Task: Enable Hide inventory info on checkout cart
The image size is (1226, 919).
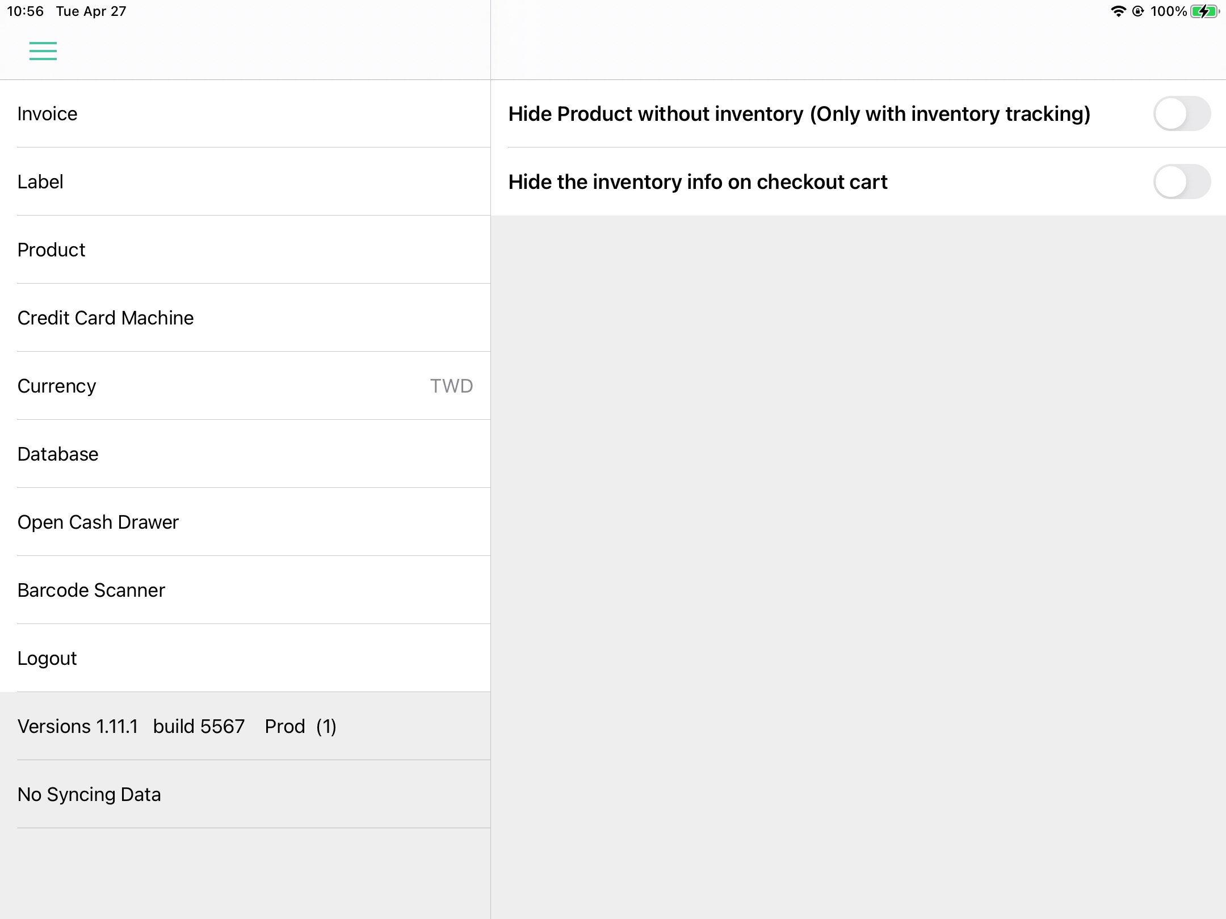Action: [x=1182, y=182]
